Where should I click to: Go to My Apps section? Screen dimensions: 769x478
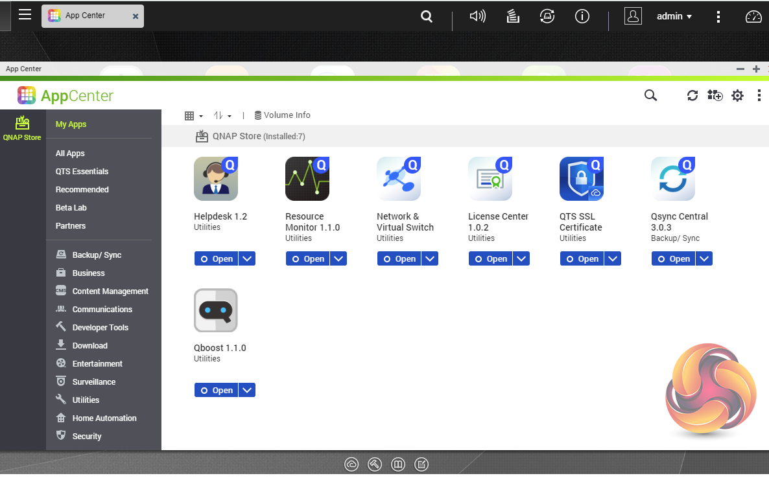pos(71,124)
